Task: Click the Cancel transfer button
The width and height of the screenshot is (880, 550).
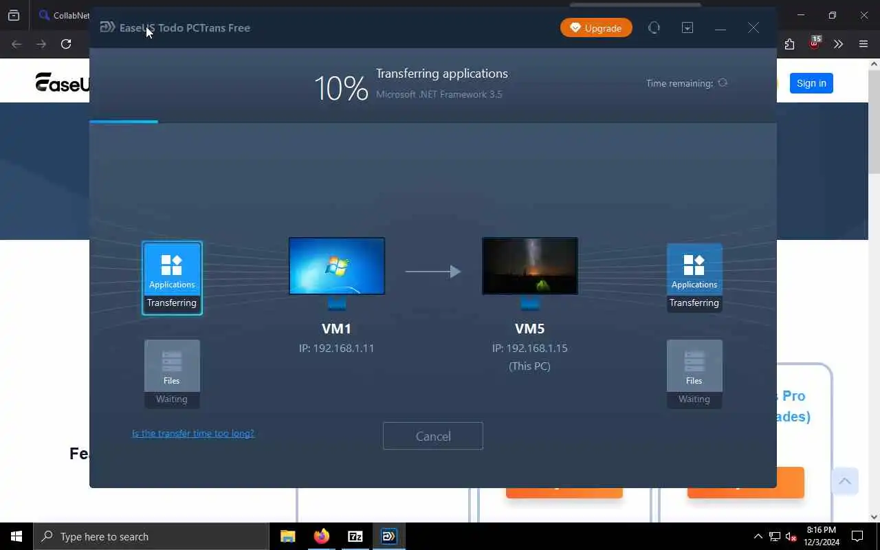Action: tap(433, 436)
